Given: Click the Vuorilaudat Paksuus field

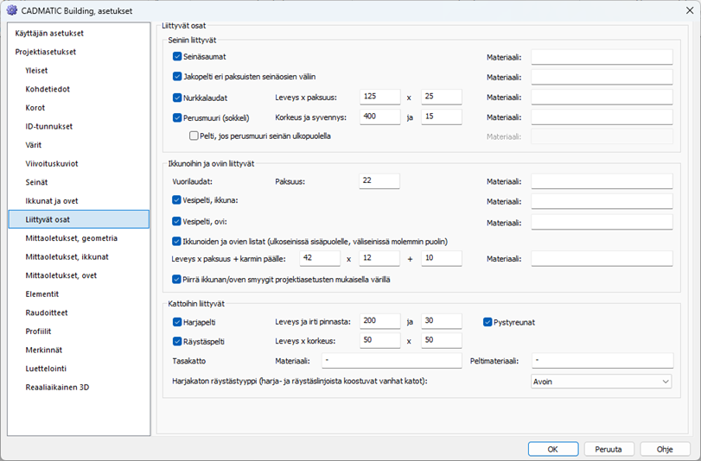Looking at the screenshot, I should pos(379,181).
